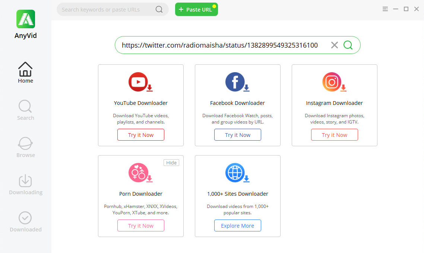Viewport: 424px width, 253px height.
Task: Click Try it Now under Porn Downloader
Action: [140, 225]
